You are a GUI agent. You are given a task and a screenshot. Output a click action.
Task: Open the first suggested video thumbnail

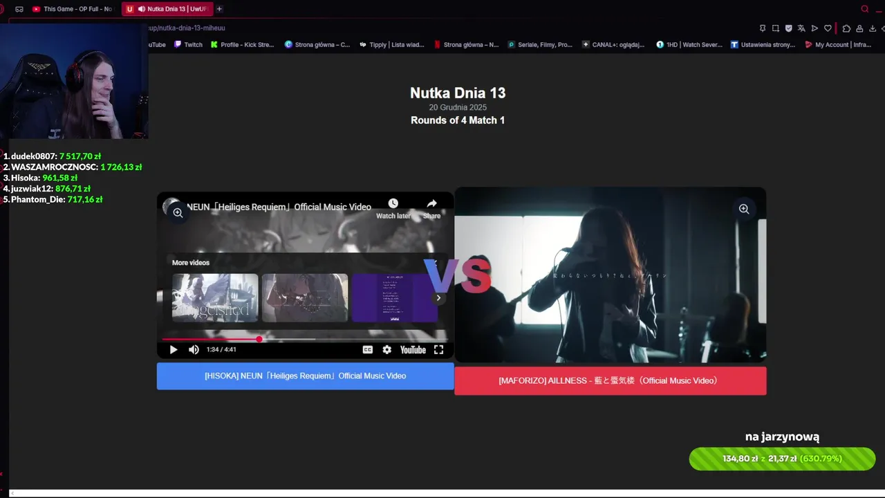[215, 298]
